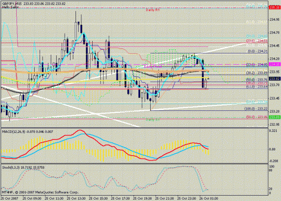Click 233.20 on the price scale

(x=274, y=111)
